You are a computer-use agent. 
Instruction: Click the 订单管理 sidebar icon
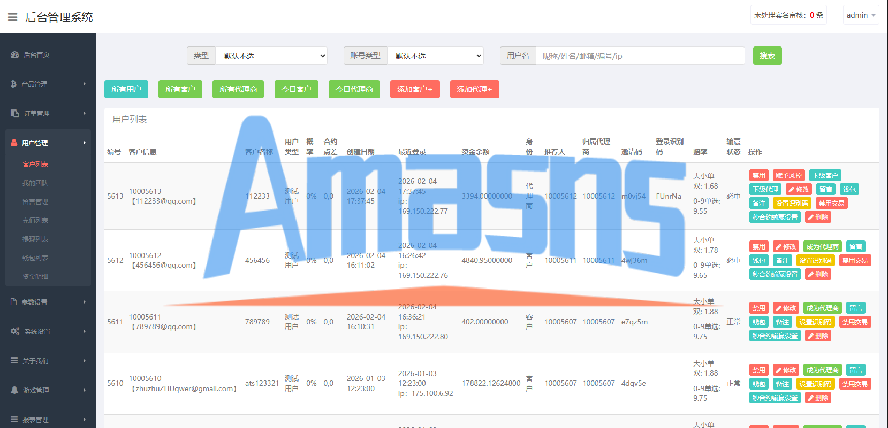(x=15, y=113)
